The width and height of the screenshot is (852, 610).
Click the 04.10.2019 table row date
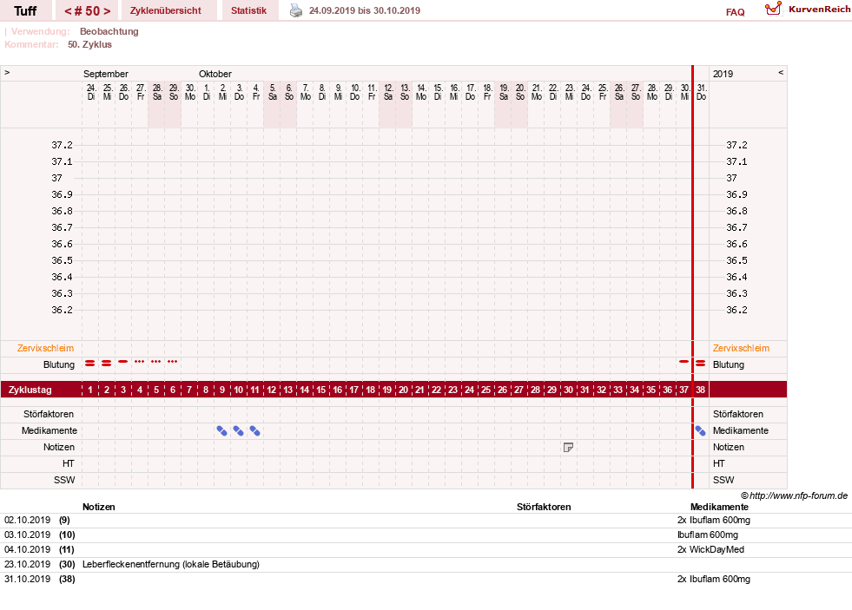pos(27,549)
